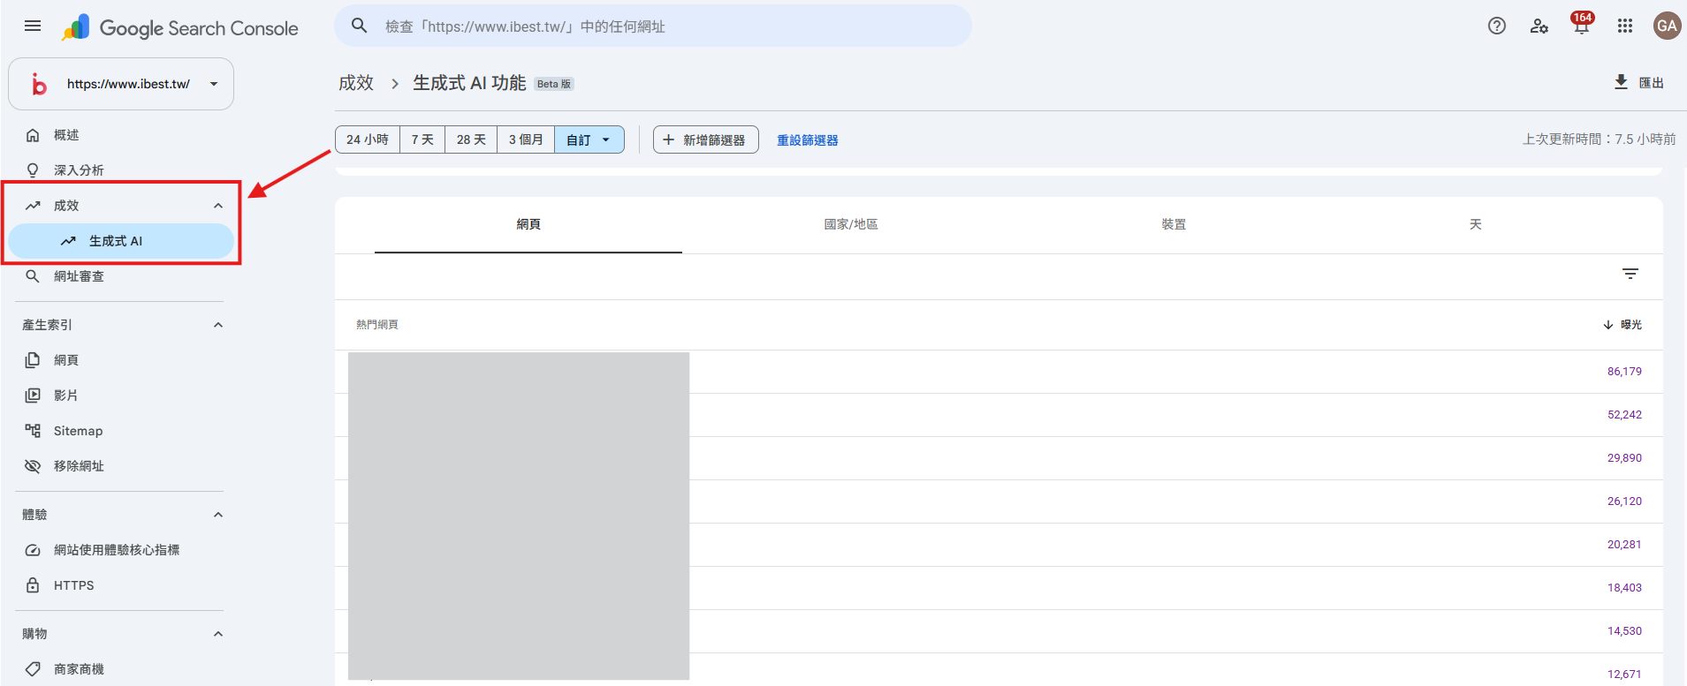The image size is (1687, 686).
Task: Collapse the 產生索引 section
Action: (218, 325)
